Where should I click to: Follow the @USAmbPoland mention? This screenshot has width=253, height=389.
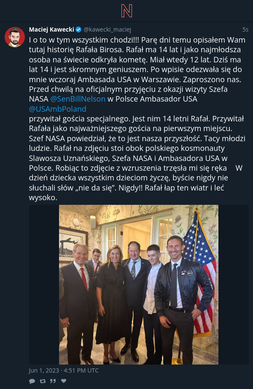(x=58, y=109)
